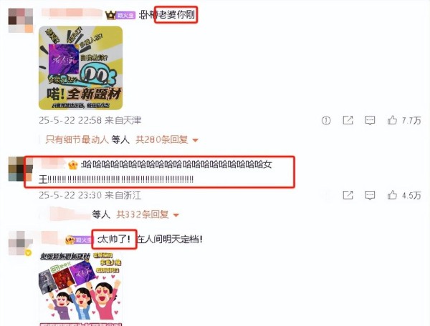The height and width of the screenshot is (326, 430).
Task: Click the emoji badge beside second username
Action: (x=73, y=165)
